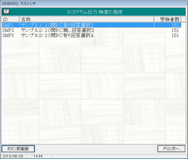Image resolution: width=188 pixels, height=159 pixels.
Task: Select row サンプル1:10問RC有り回答選択3
Action: coord(91,25)
